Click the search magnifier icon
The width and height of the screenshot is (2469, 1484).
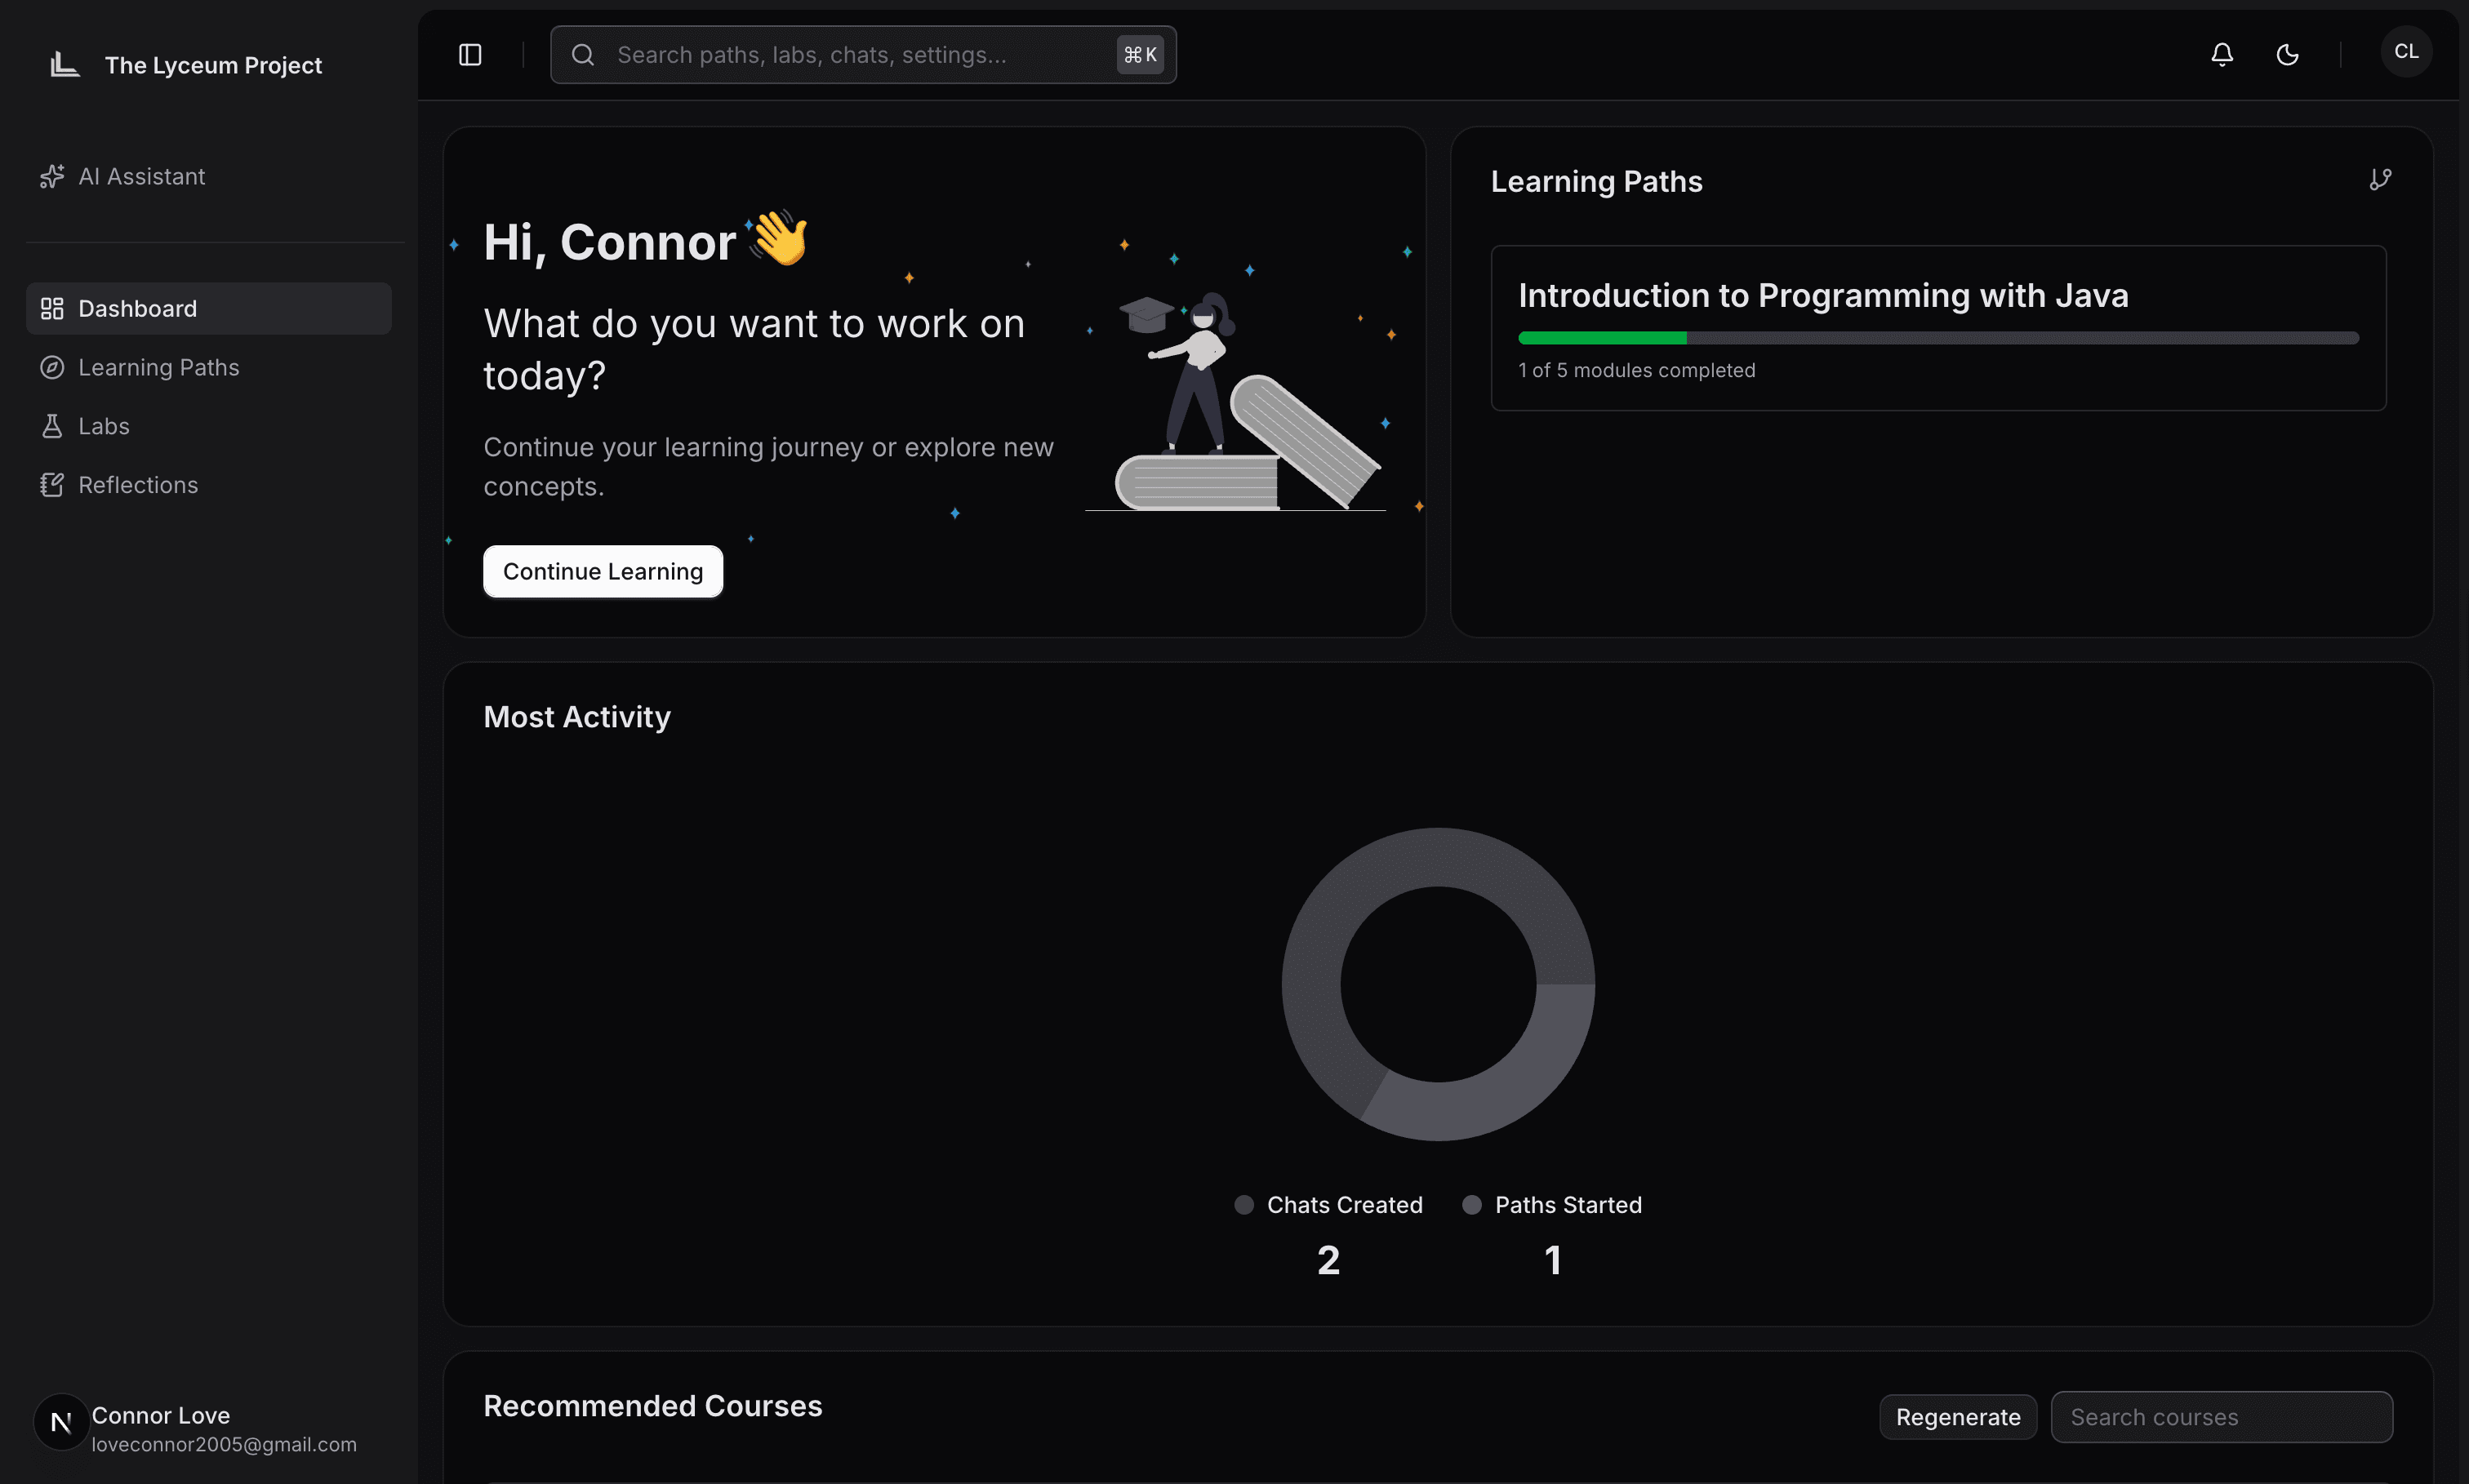[x=583, y=55]
